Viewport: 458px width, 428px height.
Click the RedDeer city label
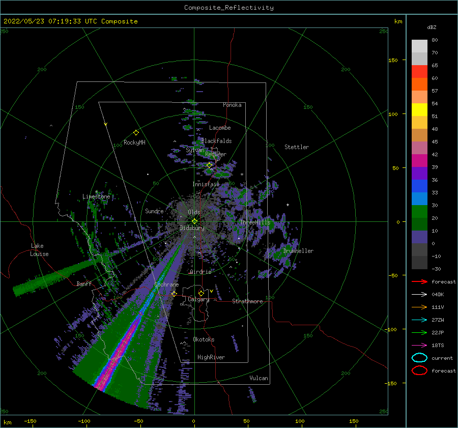216,154
